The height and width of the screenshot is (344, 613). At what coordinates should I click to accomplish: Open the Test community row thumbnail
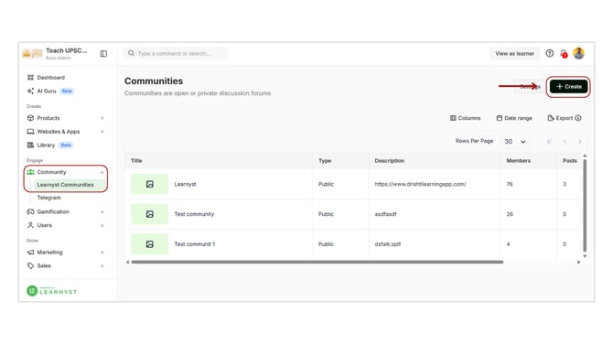point(149,214)
